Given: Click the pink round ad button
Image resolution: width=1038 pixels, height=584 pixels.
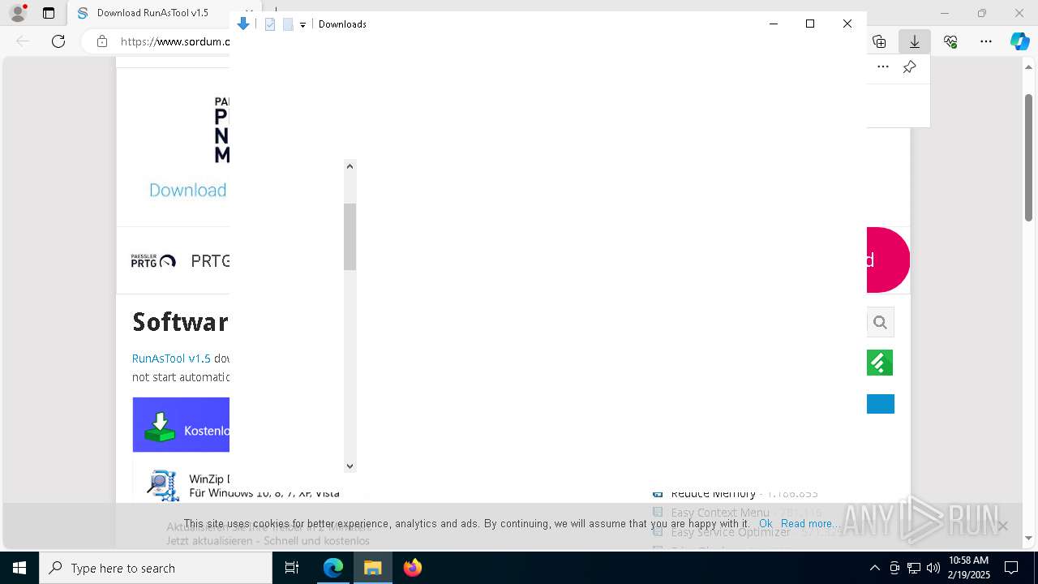Looking at the screenshot, I should (888, 260).
